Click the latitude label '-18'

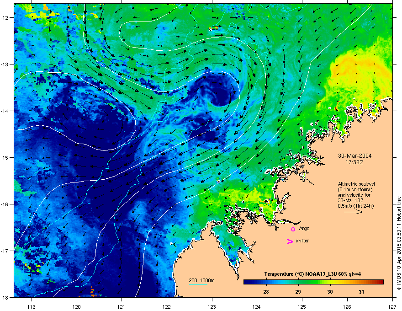click(5, 297)
